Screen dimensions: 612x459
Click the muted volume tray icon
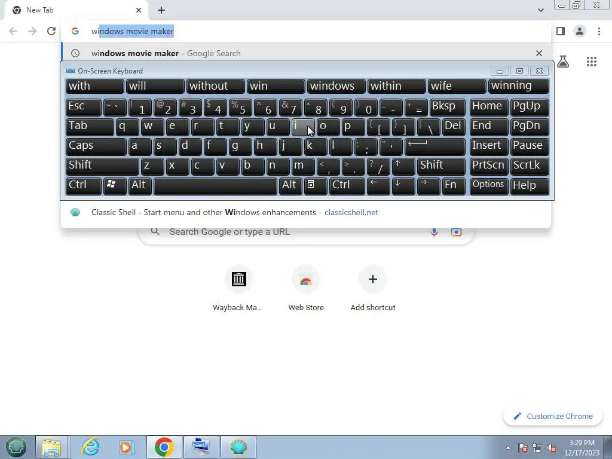[x=552, y=448]
